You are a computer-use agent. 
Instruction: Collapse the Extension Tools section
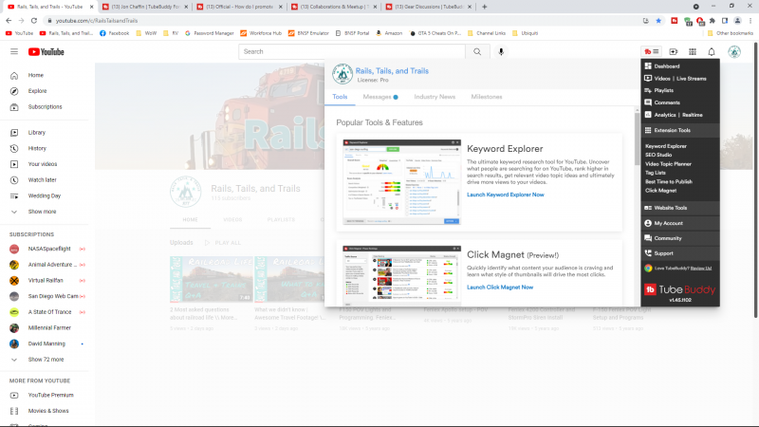672,130
